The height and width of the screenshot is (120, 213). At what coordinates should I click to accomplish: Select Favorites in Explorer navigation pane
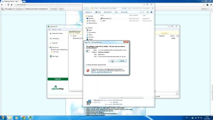[x=89, y=16]
